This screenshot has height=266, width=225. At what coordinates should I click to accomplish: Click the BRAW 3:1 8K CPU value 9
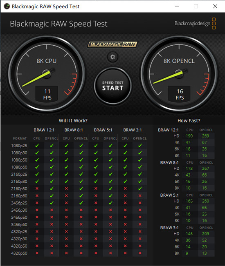click(187, 253)
